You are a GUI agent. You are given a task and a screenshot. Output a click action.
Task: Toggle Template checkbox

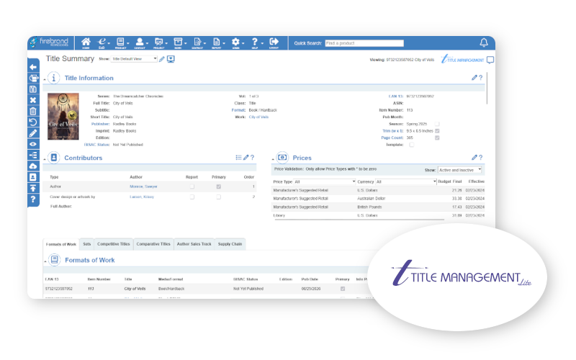[411, 145]
